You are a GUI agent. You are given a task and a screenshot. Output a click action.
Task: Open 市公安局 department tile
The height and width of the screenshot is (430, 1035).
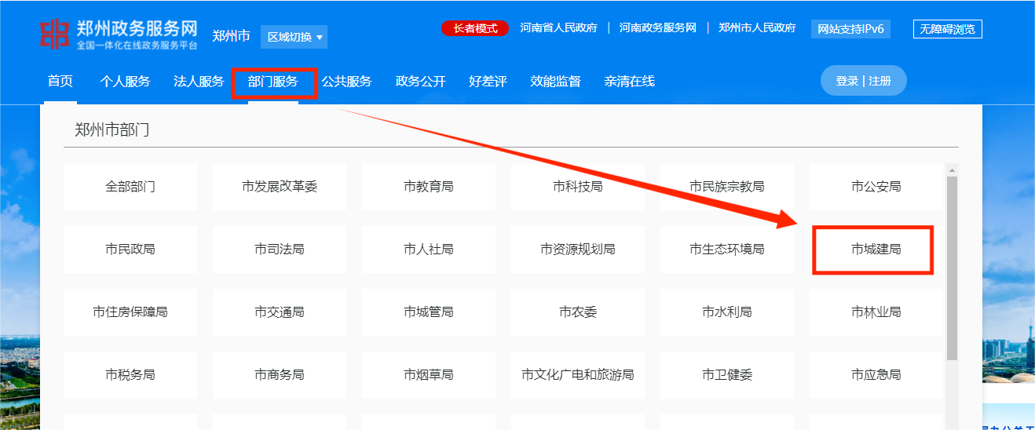(x=876, y=187)
